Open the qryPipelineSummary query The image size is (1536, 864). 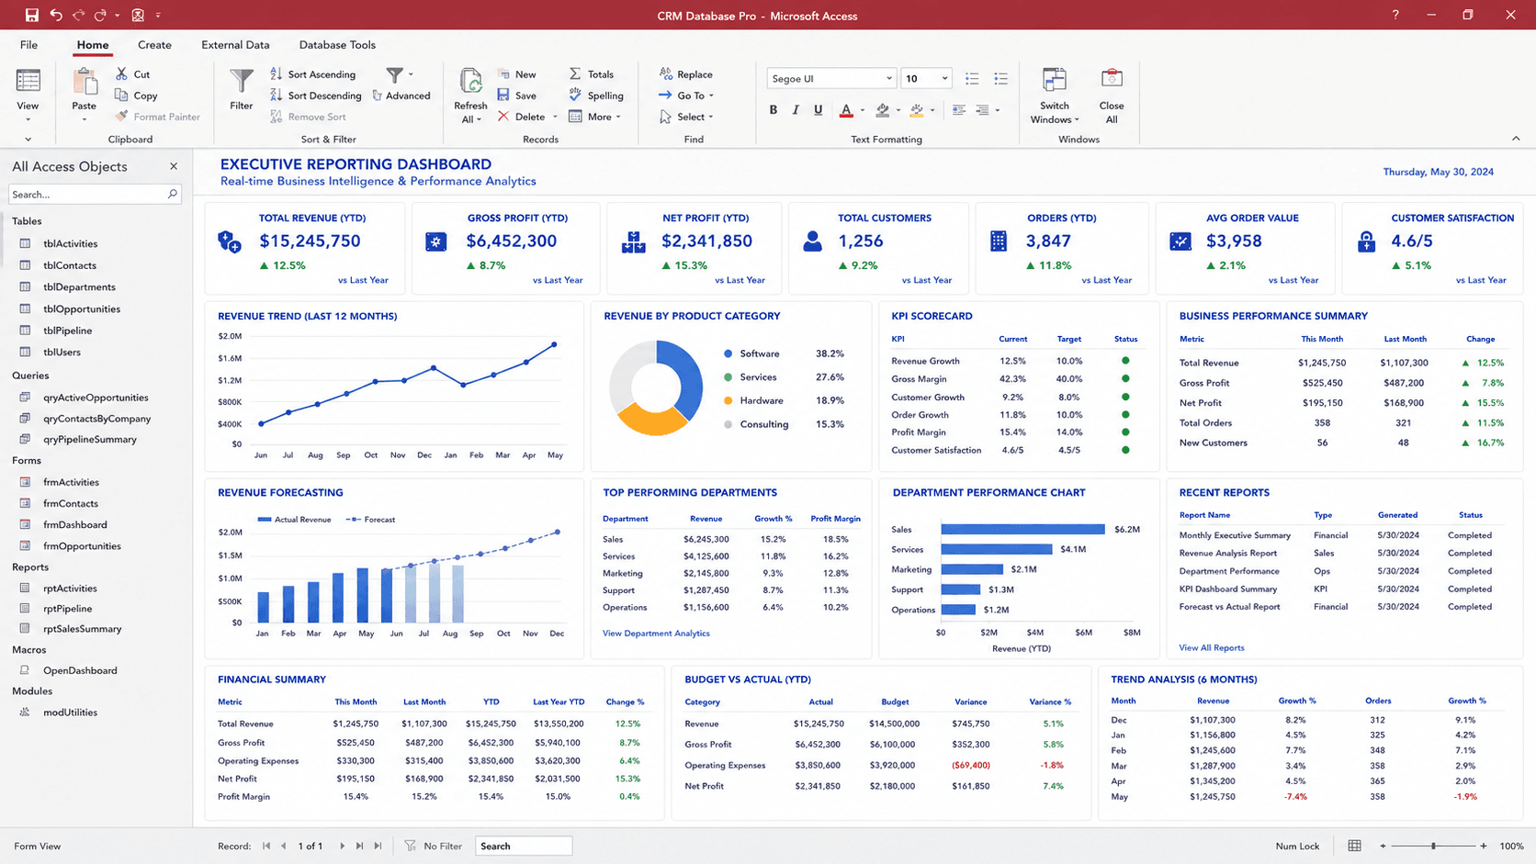(x=90, y=439)
